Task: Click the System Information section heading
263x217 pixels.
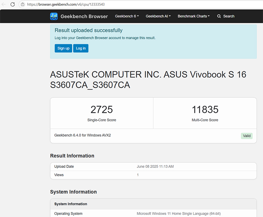Action: 73,192
